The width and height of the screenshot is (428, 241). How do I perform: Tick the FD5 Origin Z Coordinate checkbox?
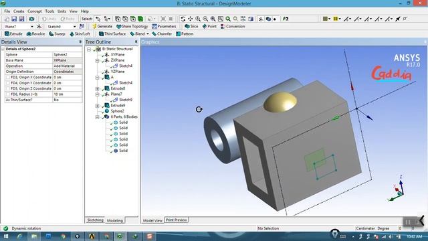[x=8, y=88]
